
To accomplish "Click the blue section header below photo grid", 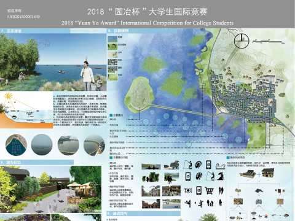I will 143,214.
